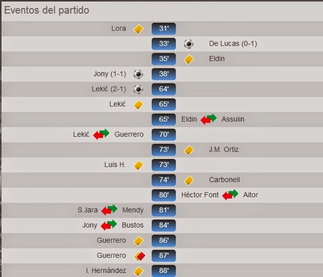
Task: Click the Lekić–Guerrero substitution arrows
Action: [101, 135]
